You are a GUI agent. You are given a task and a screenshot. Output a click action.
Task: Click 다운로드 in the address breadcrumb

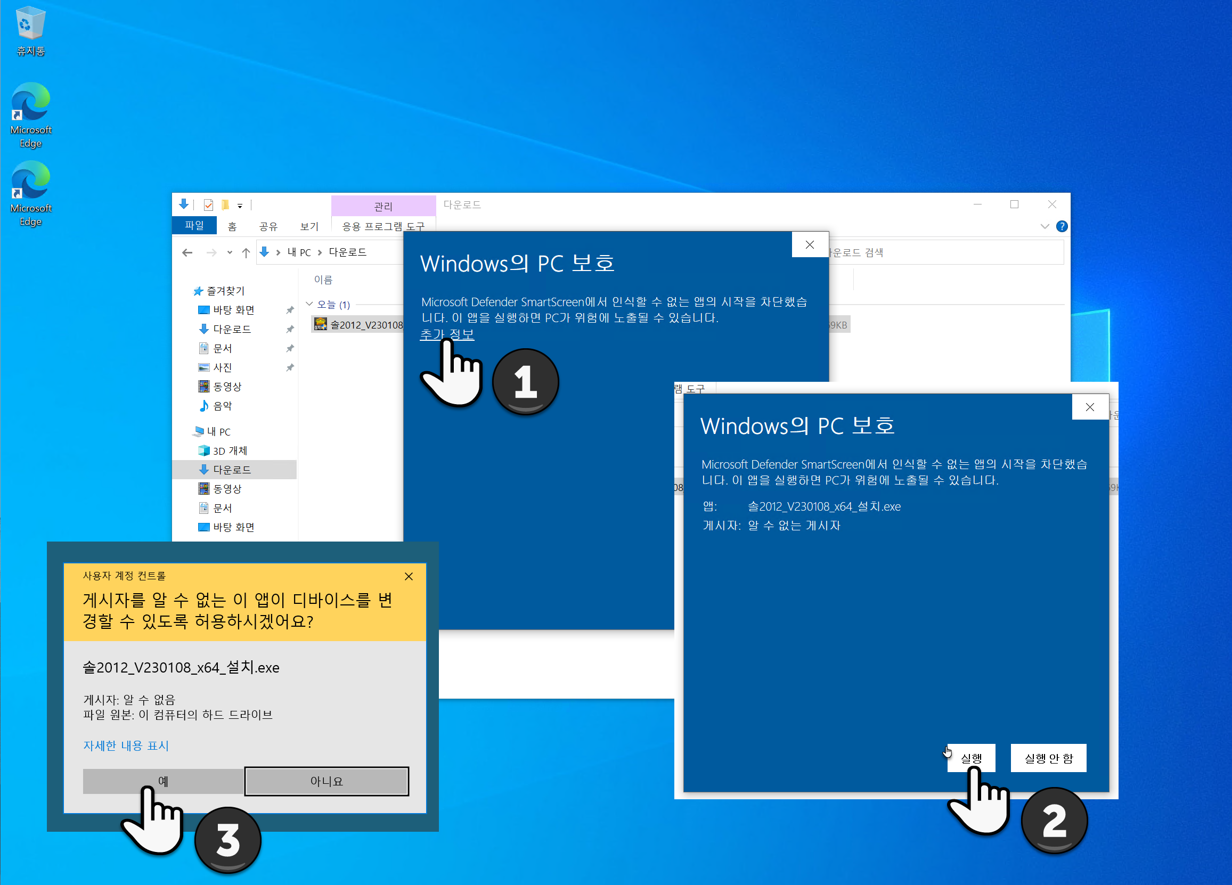(348, 252)
